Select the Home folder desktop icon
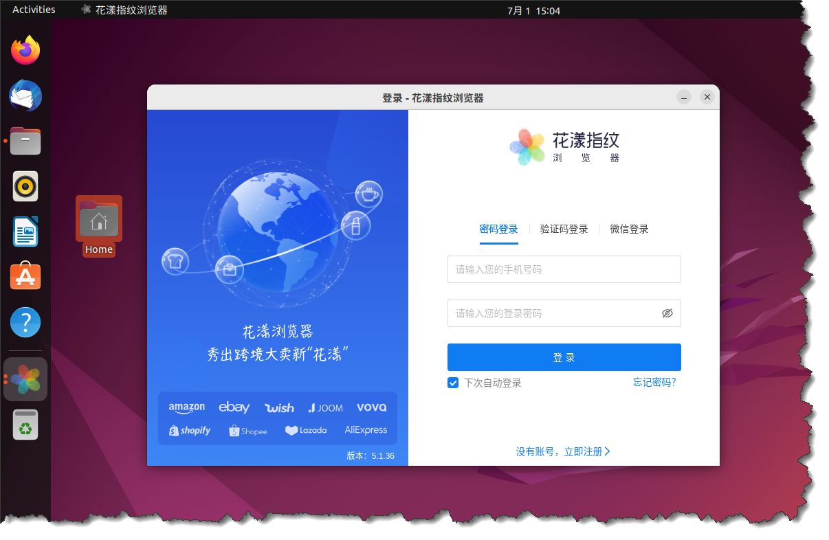 point(99,227)
